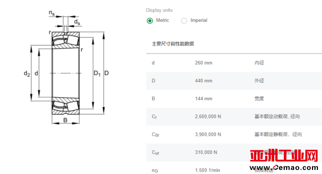
Task: Click the '144 mm' value
Action: coord(204,99)
